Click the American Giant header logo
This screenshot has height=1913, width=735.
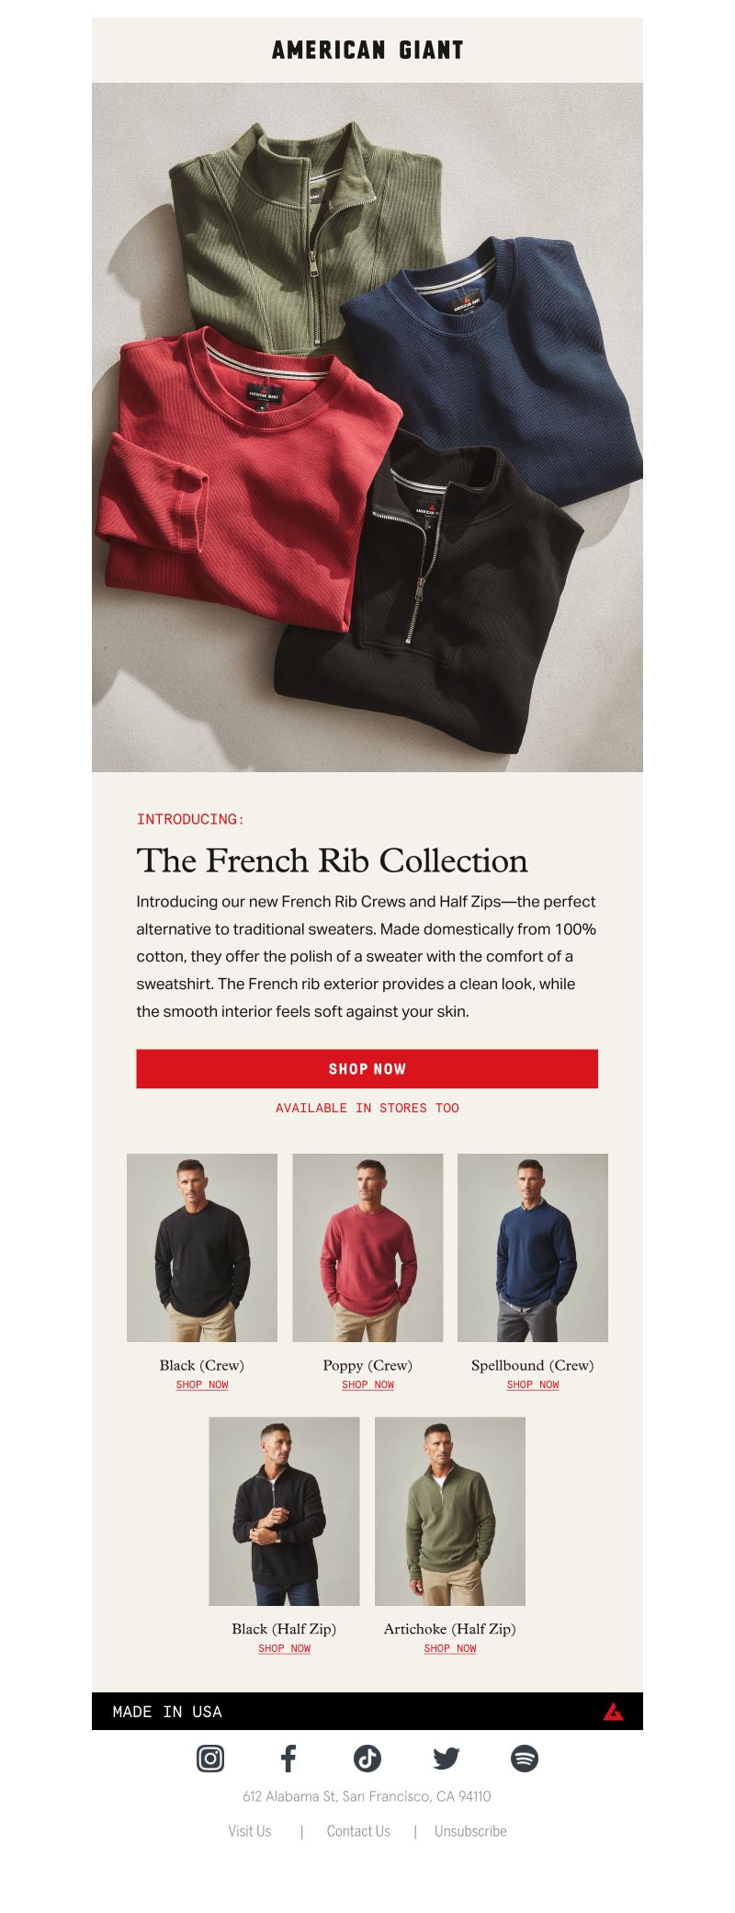click(x=367, y=51)
